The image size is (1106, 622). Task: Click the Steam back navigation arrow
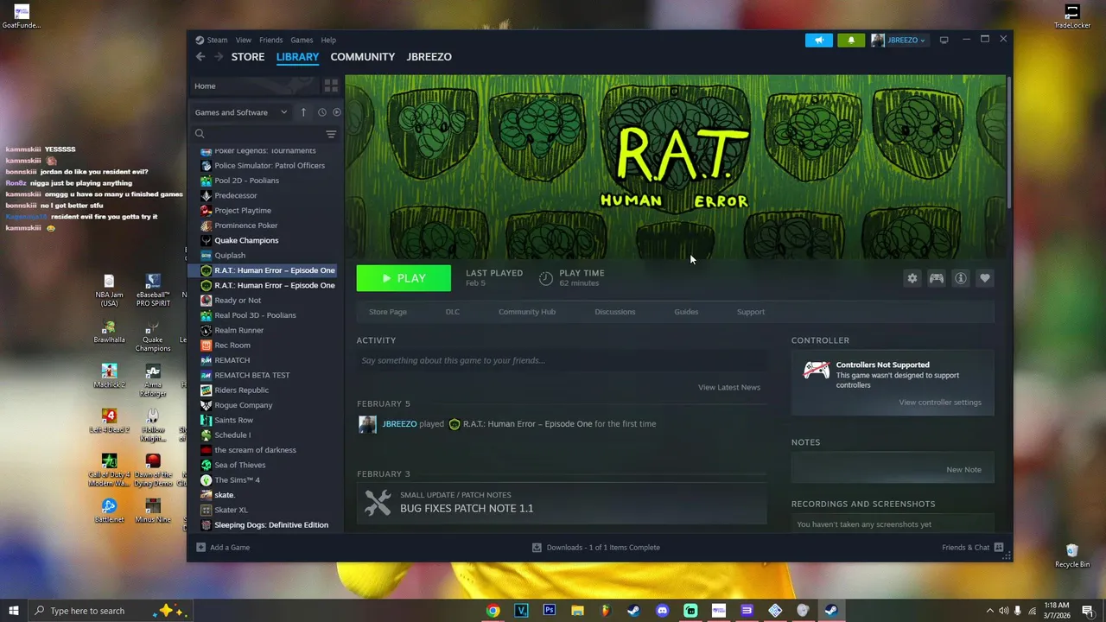coord(200,57)
